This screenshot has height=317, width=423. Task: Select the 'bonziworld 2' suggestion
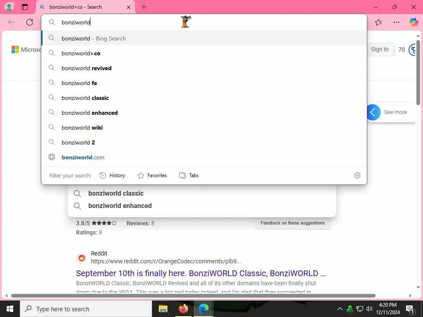pos(204,142)
